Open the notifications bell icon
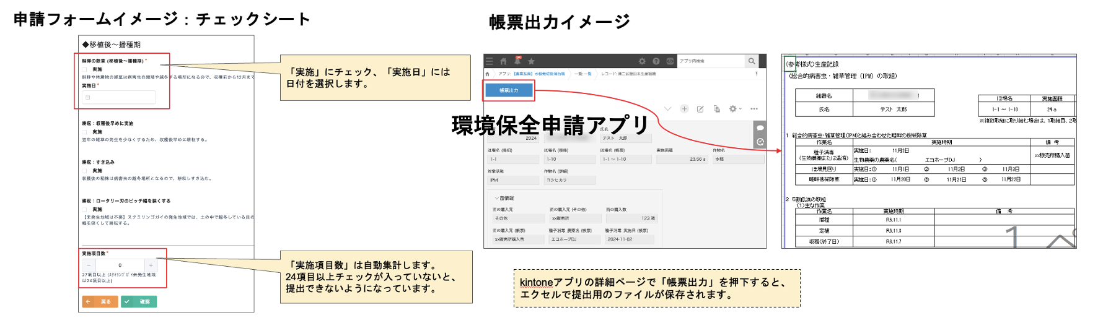Image resolution: width=1103 pixels, height=323 pixels. click(517, 61)
